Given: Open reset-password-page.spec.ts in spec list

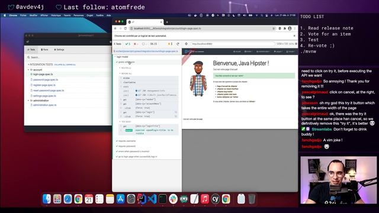Looking at the screenshot, I should [47, 91].
